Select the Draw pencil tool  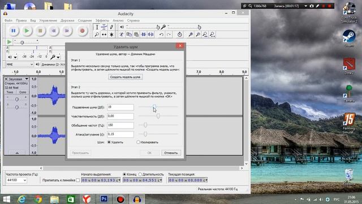111,27
